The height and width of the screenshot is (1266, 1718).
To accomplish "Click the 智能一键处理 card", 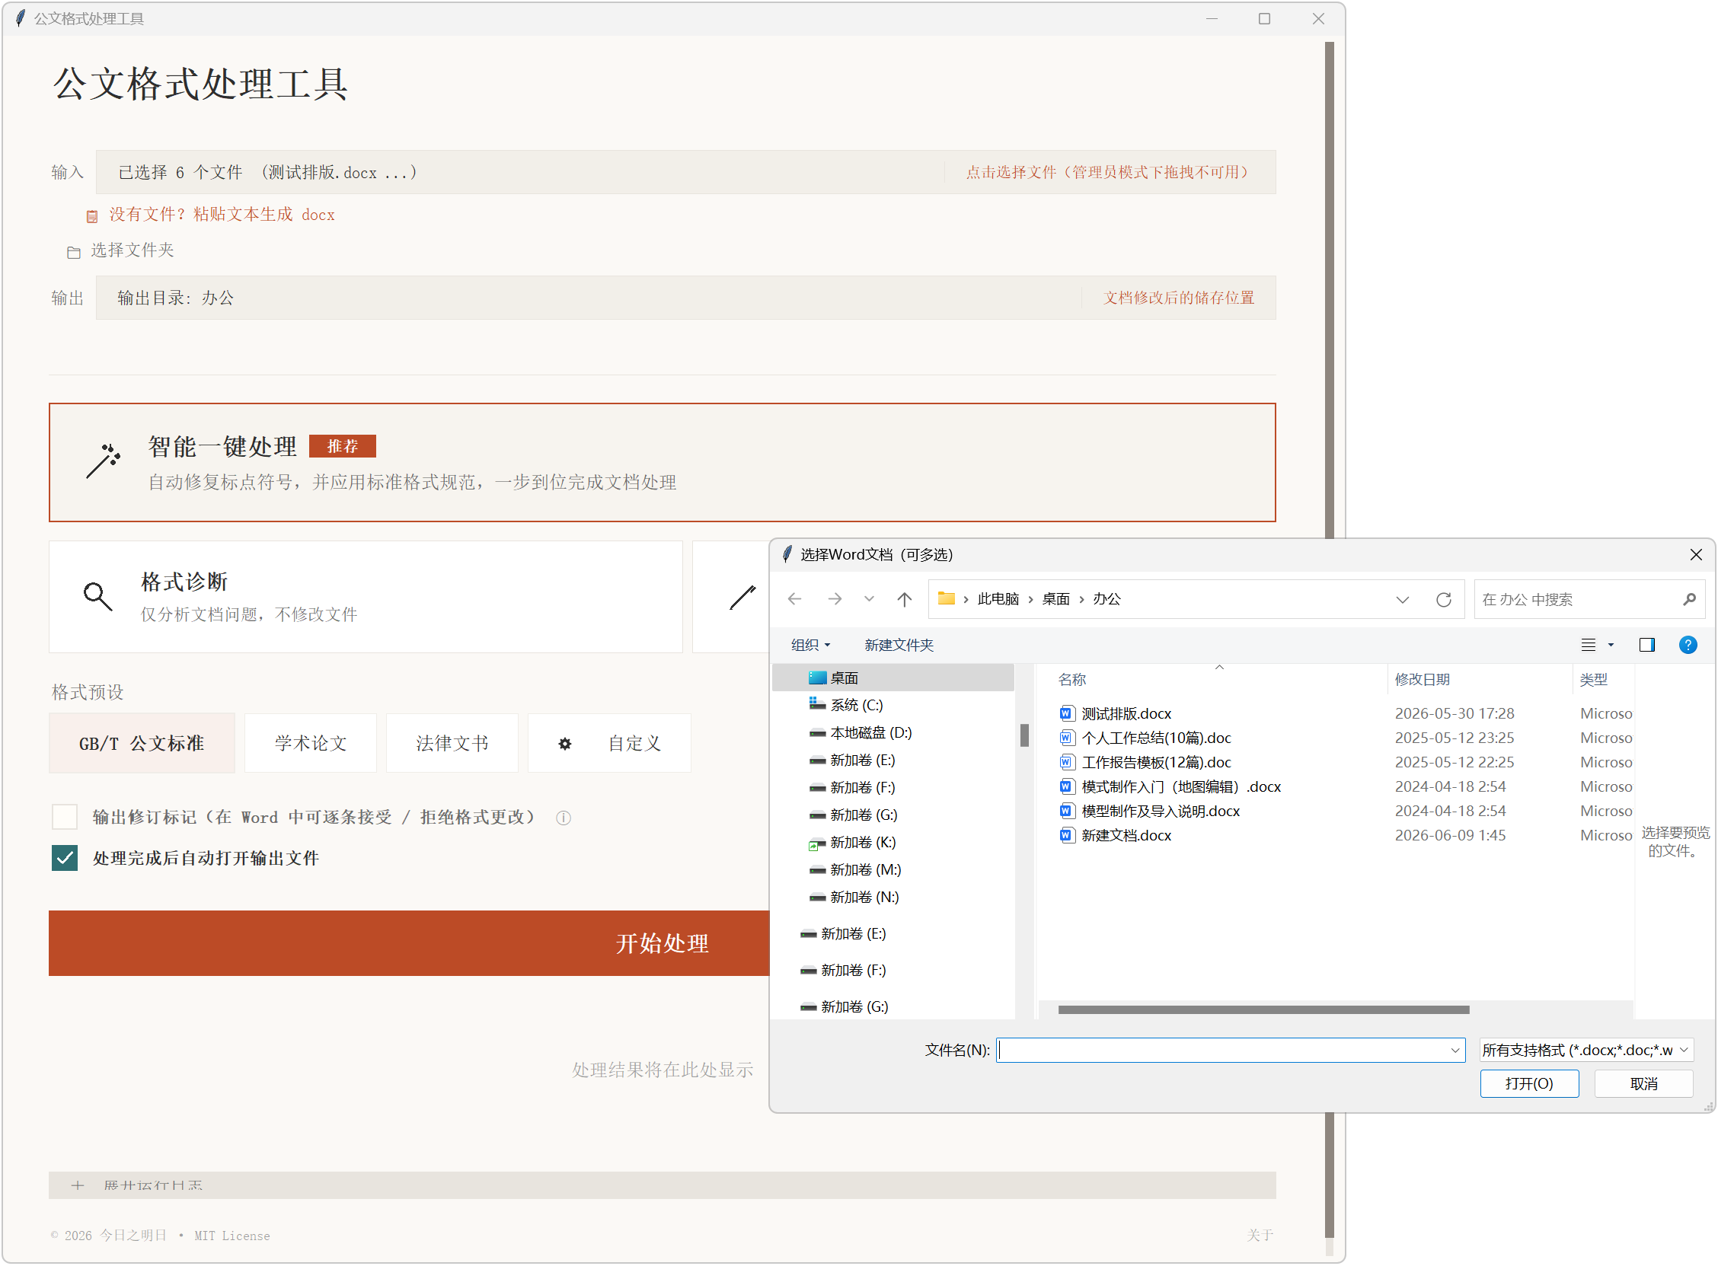I will tap(662, 463).
